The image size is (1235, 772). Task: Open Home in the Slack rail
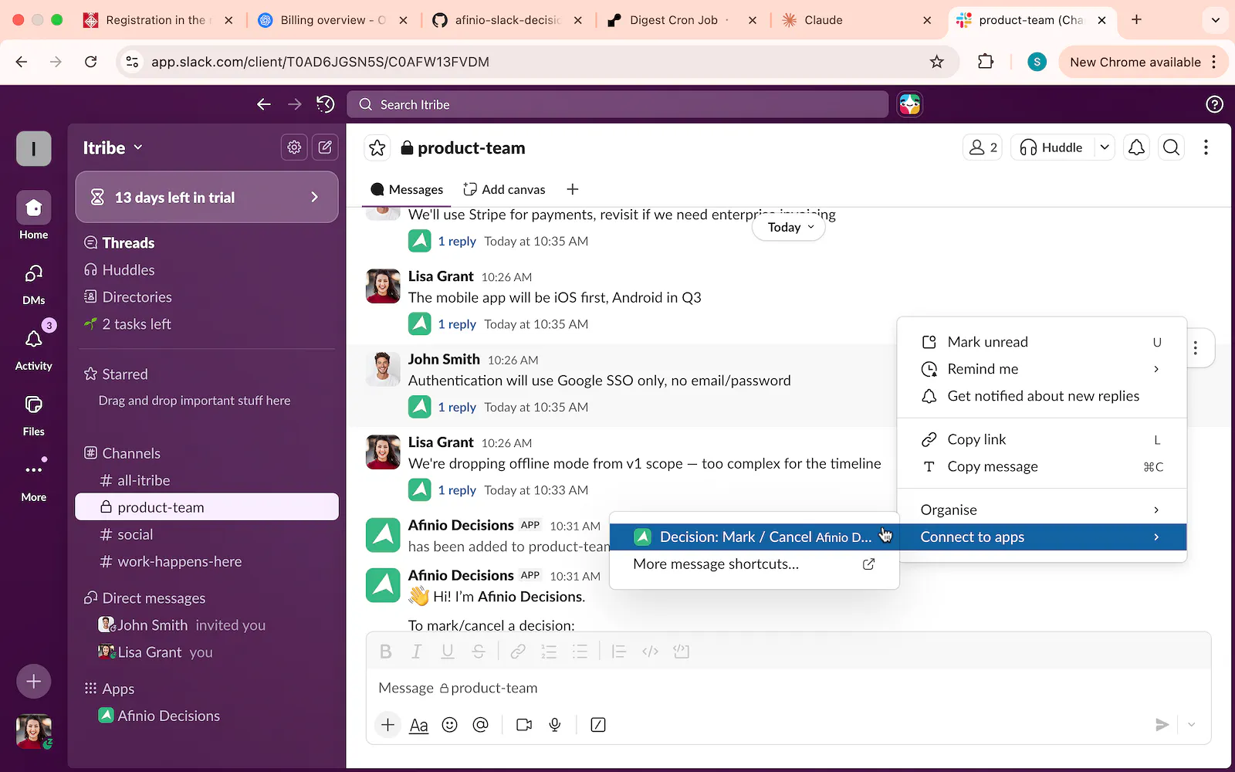click(x=34, y=215)
